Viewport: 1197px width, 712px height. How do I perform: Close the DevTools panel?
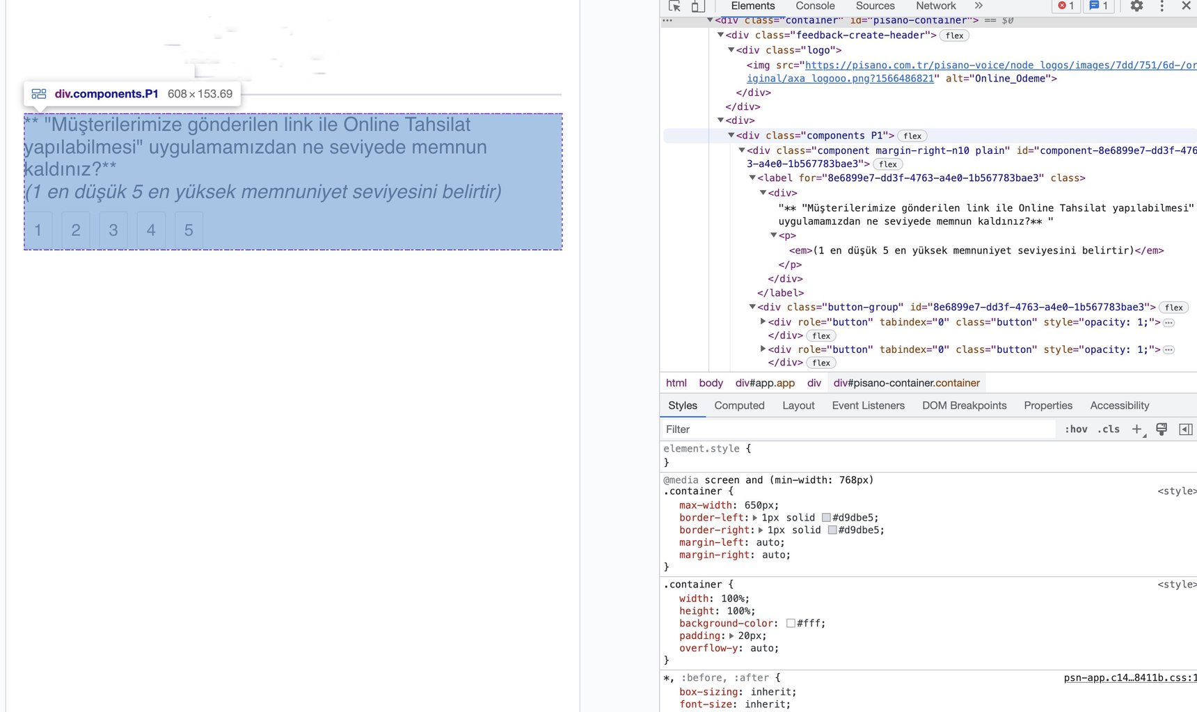pyautogui.click(x=1186, y=6)
